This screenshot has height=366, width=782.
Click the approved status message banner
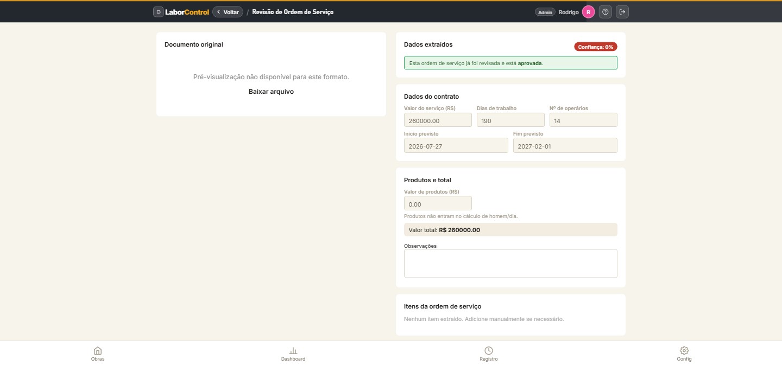[510, 63]
